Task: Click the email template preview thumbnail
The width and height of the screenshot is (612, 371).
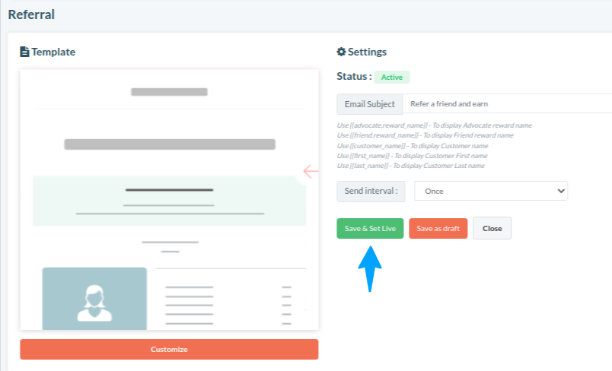Action: click(x=170, y=200)
